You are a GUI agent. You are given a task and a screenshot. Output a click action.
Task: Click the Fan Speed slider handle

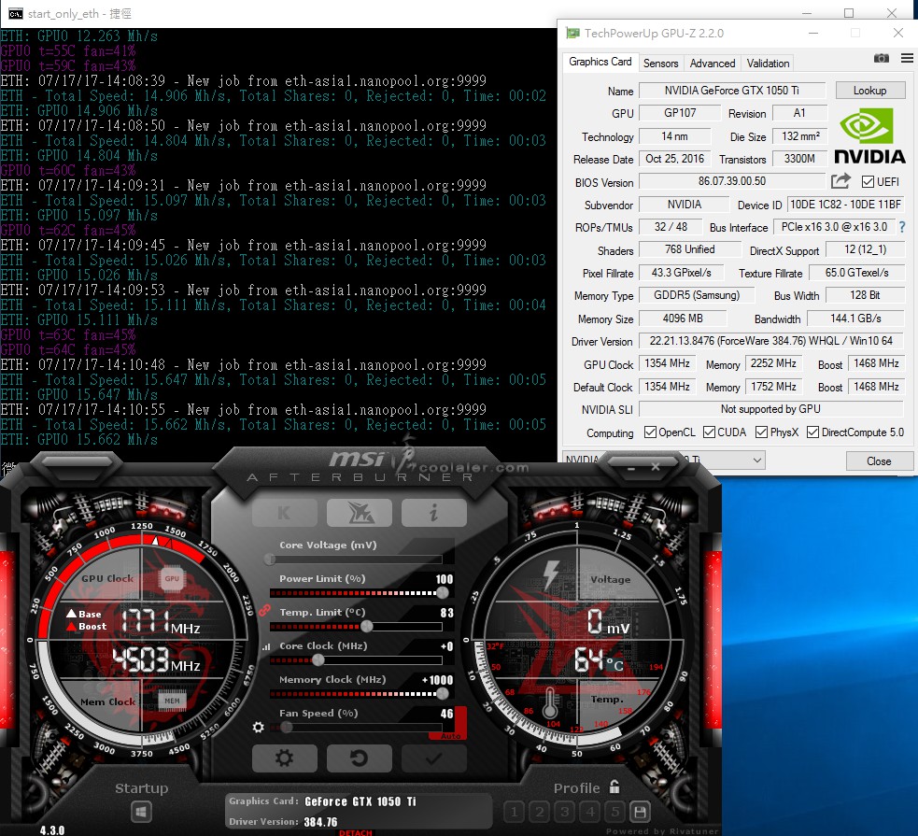click(287, 727)
